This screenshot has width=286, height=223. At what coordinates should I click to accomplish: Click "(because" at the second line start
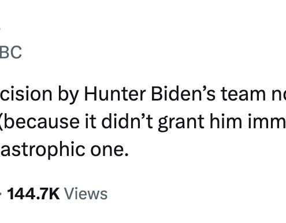39,122
